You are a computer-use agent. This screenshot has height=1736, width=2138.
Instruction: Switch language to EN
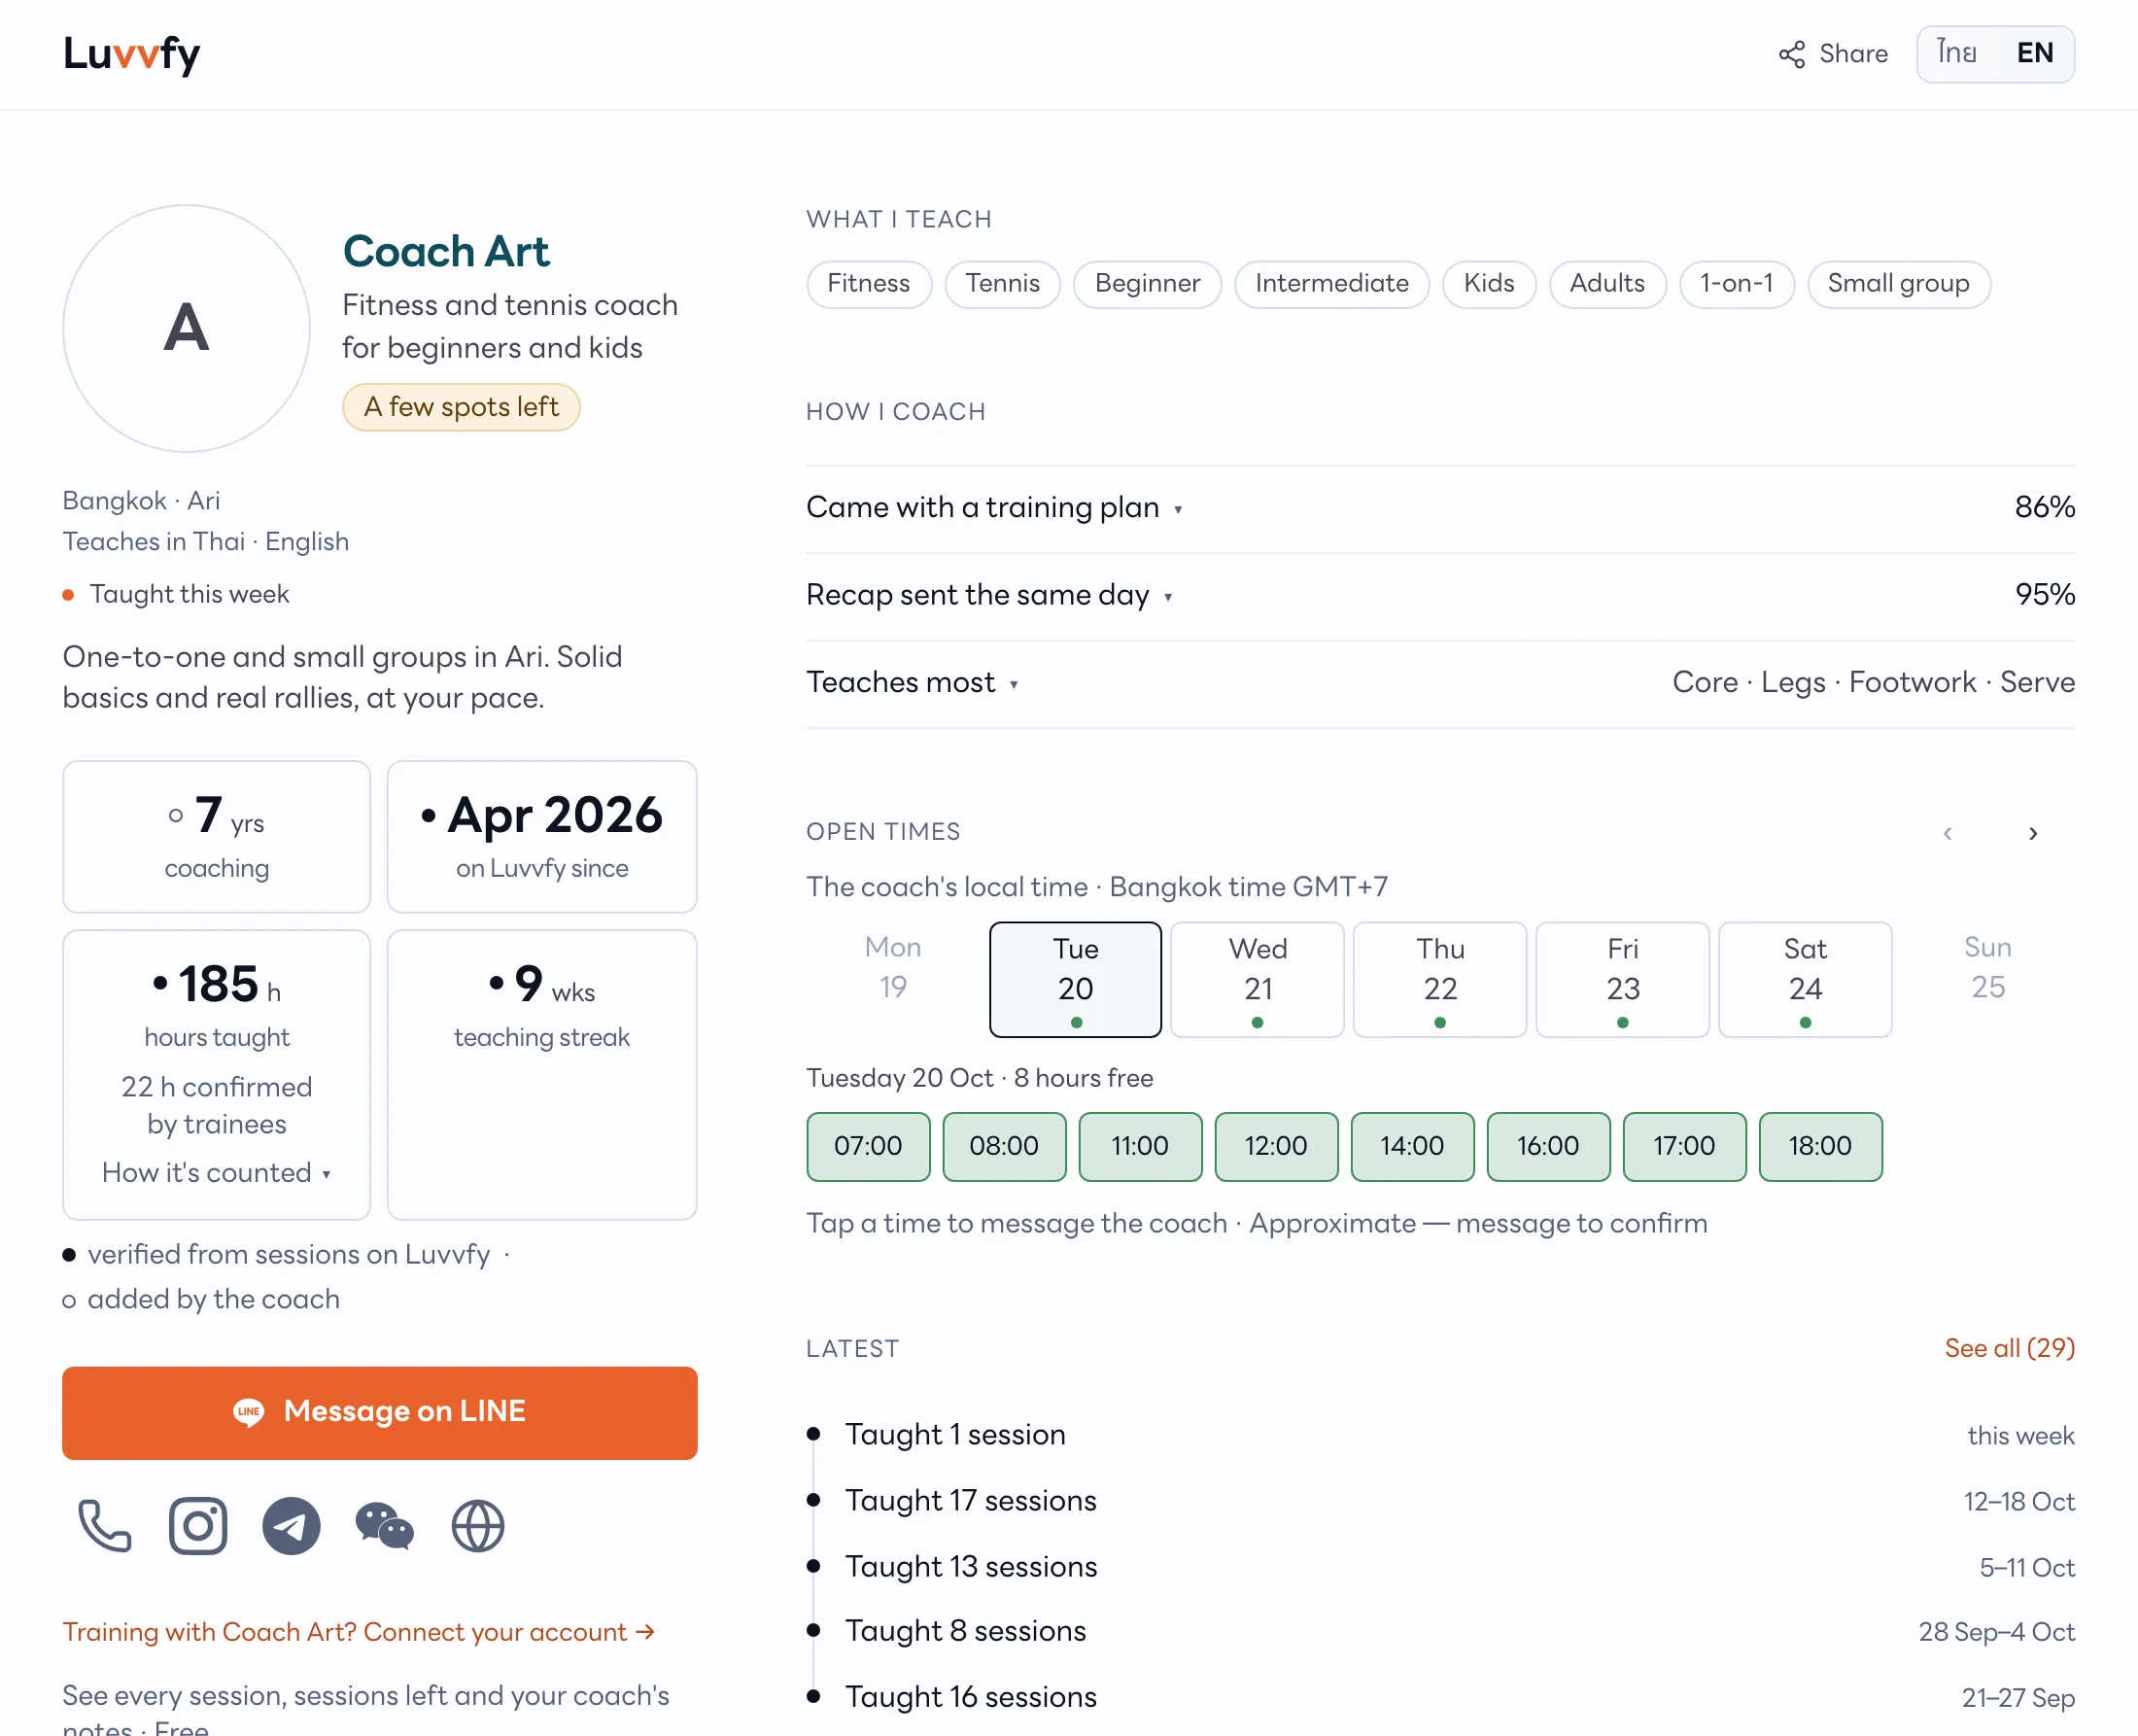(2034, 53)
